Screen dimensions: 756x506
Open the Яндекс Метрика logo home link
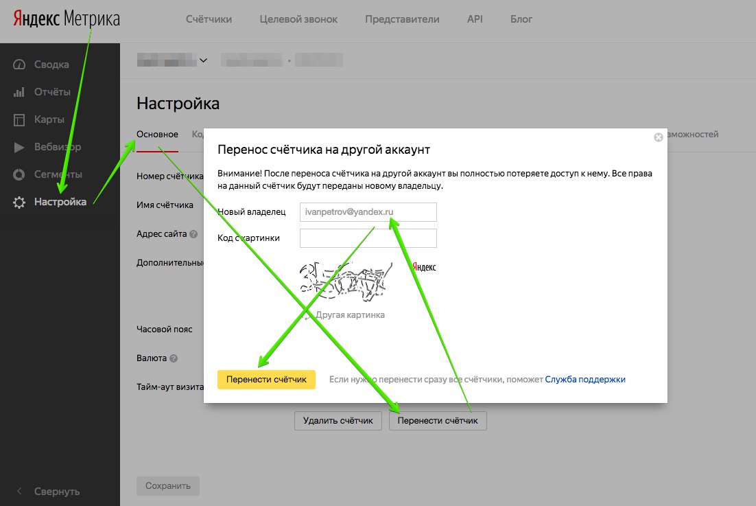66,19
